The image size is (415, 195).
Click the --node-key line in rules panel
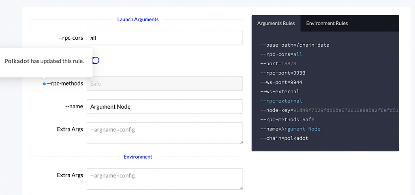point(328,110)
